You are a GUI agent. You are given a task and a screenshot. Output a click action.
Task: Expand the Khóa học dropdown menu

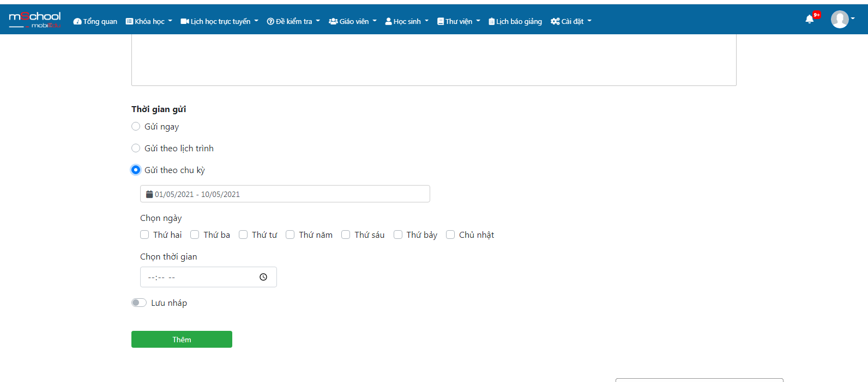[x=149, y=21]
